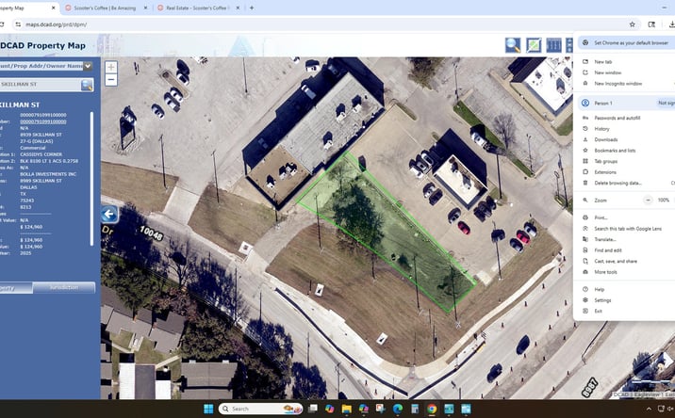Zoom in with the map plus button
The width and height of the screenshot is (675, 418).
pos(111,67)
